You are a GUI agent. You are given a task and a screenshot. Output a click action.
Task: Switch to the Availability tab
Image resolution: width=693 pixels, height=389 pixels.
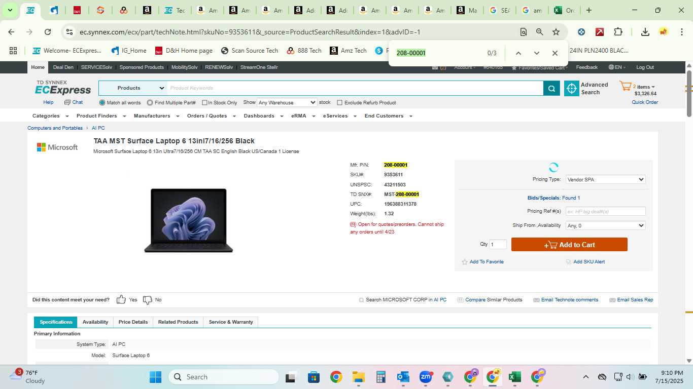pyautogui.click(x=95, y=322)
